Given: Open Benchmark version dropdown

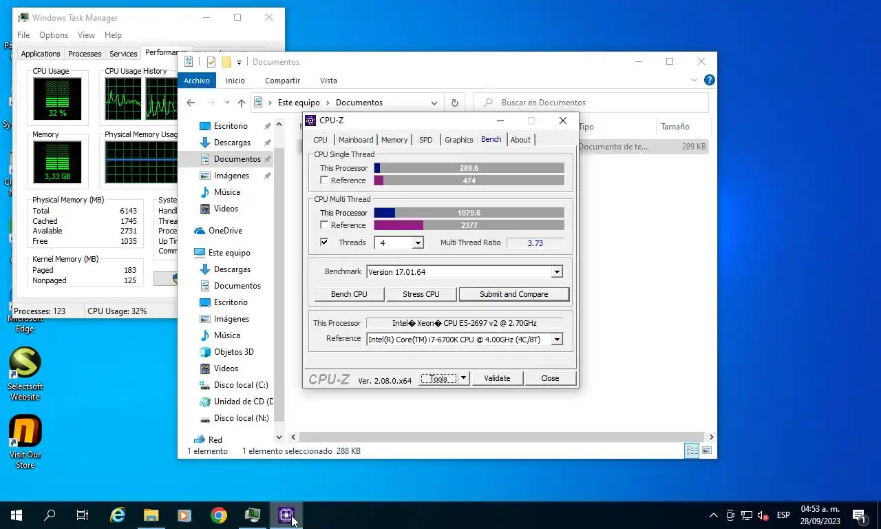Looking at the screenshot, I should click(x=557, y=272).
